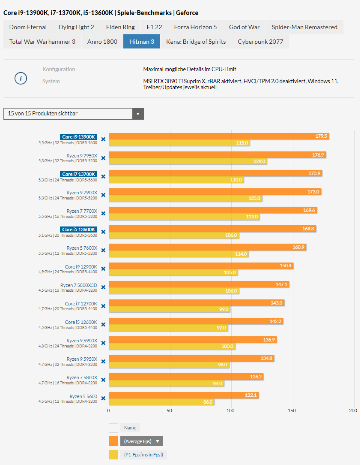Screen dimensions: 361x465
Task: Remove Core i5 13600K with its X icon
Action: click(x=103, y=232)
